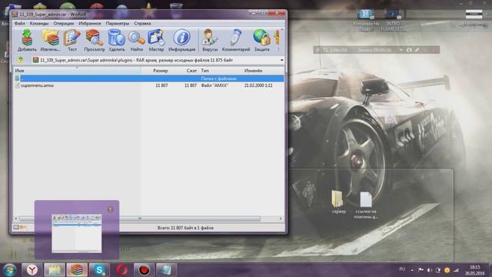Viewport: 492px width, 277px height.
Task: Open the Команды menu
Action: pos(39,23)
